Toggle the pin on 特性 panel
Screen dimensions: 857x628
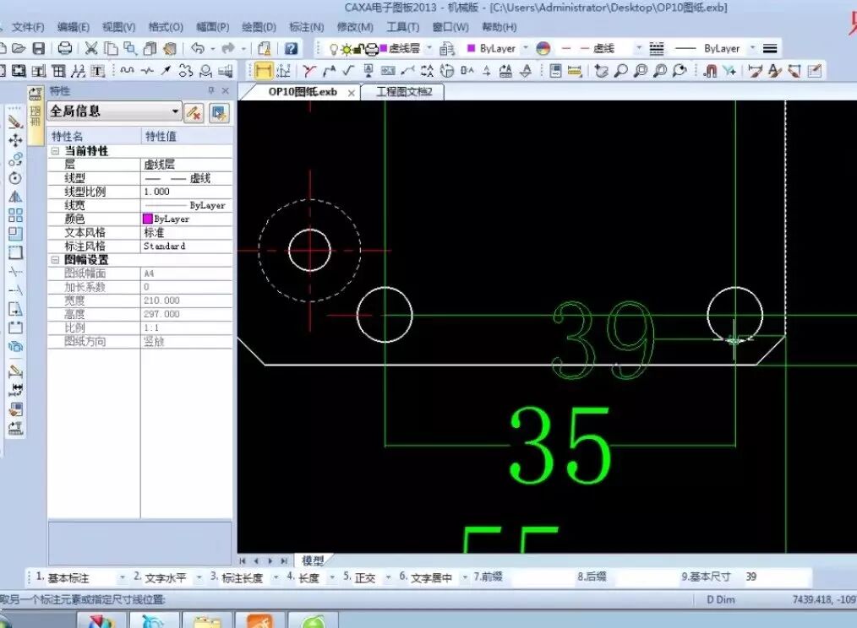click(211, 91)
